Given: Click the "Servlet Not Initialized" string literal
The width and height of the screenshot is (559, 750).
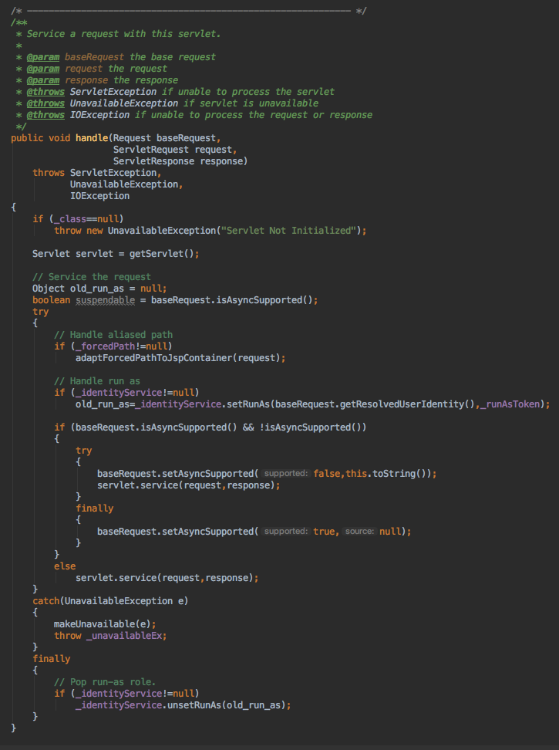Looking at the screenshot, I should 288,230.
